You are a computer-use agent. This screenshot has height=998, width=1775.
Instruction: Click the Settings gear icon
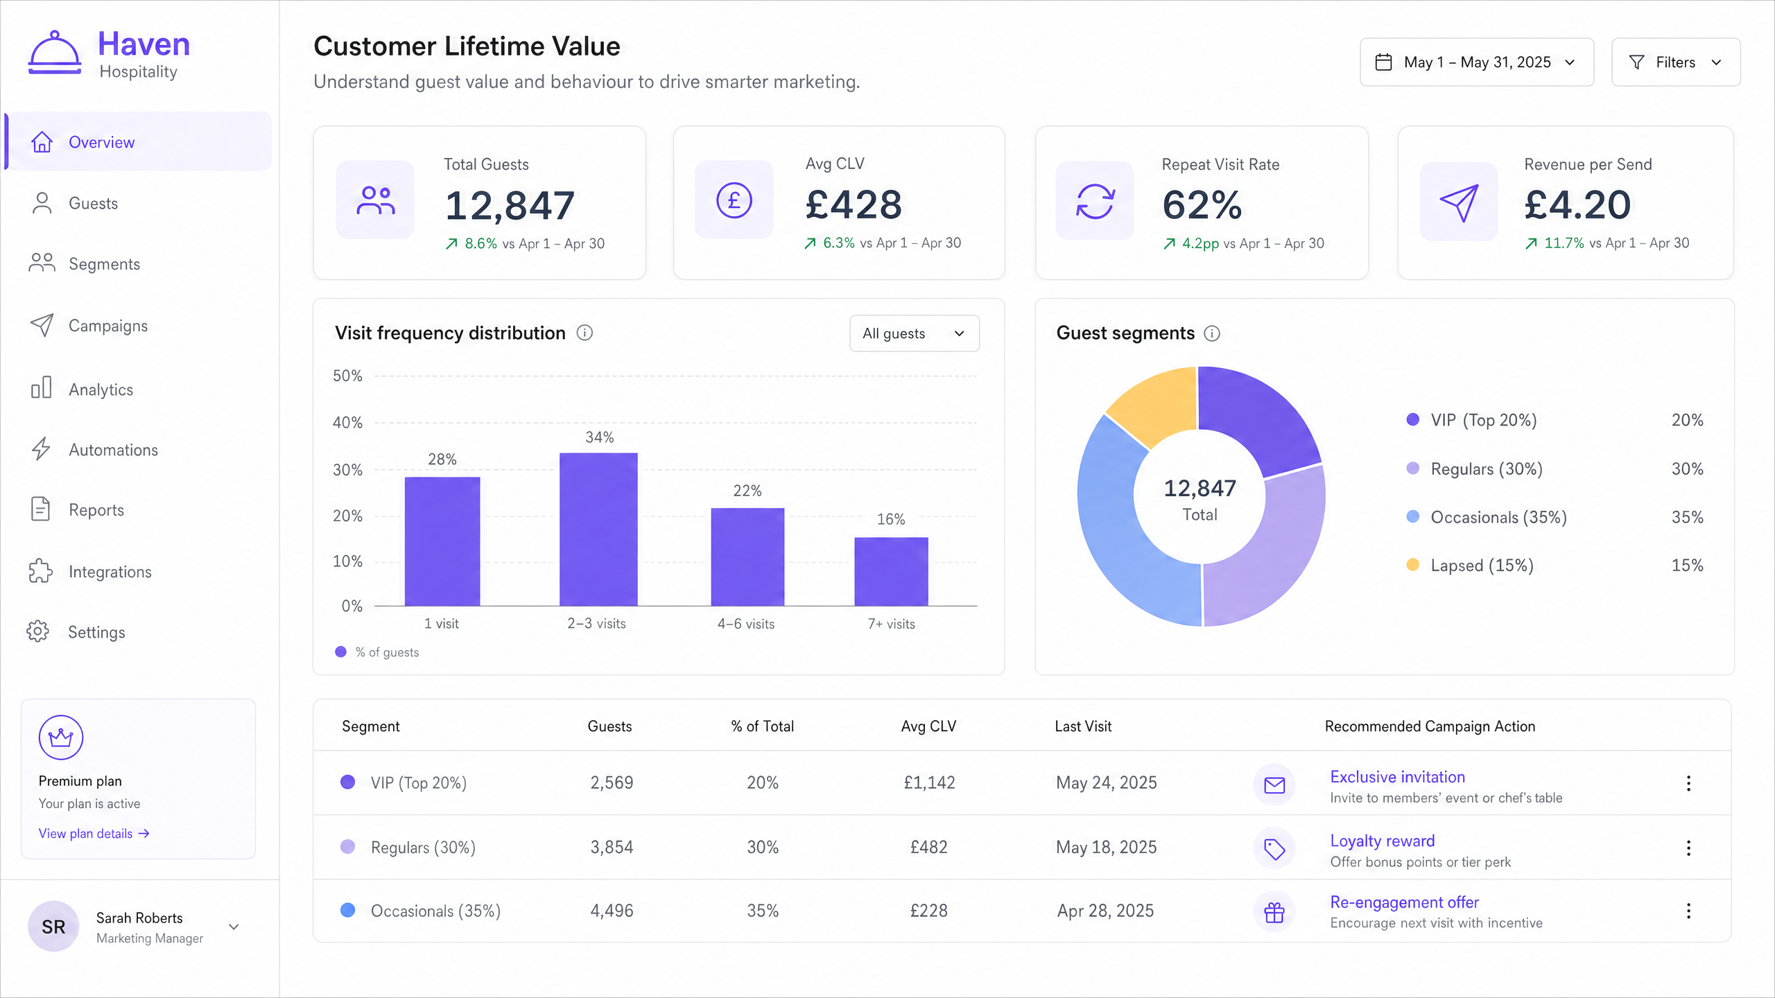click(38, 631)
